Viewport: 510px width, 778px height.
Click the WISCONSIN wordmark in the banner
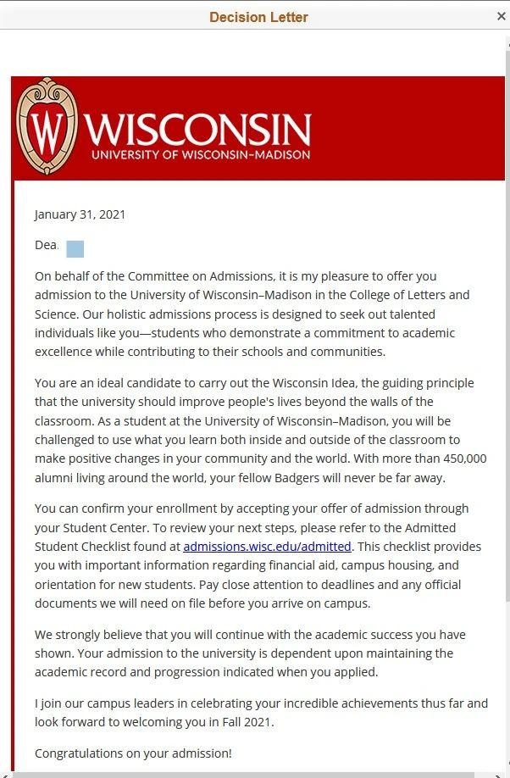tap(199, 129)
